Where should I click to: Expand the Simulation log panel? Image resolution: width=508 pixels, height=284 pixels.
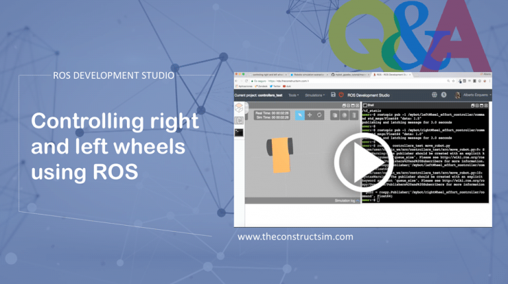pyautogui.click(x=347, y=201)
